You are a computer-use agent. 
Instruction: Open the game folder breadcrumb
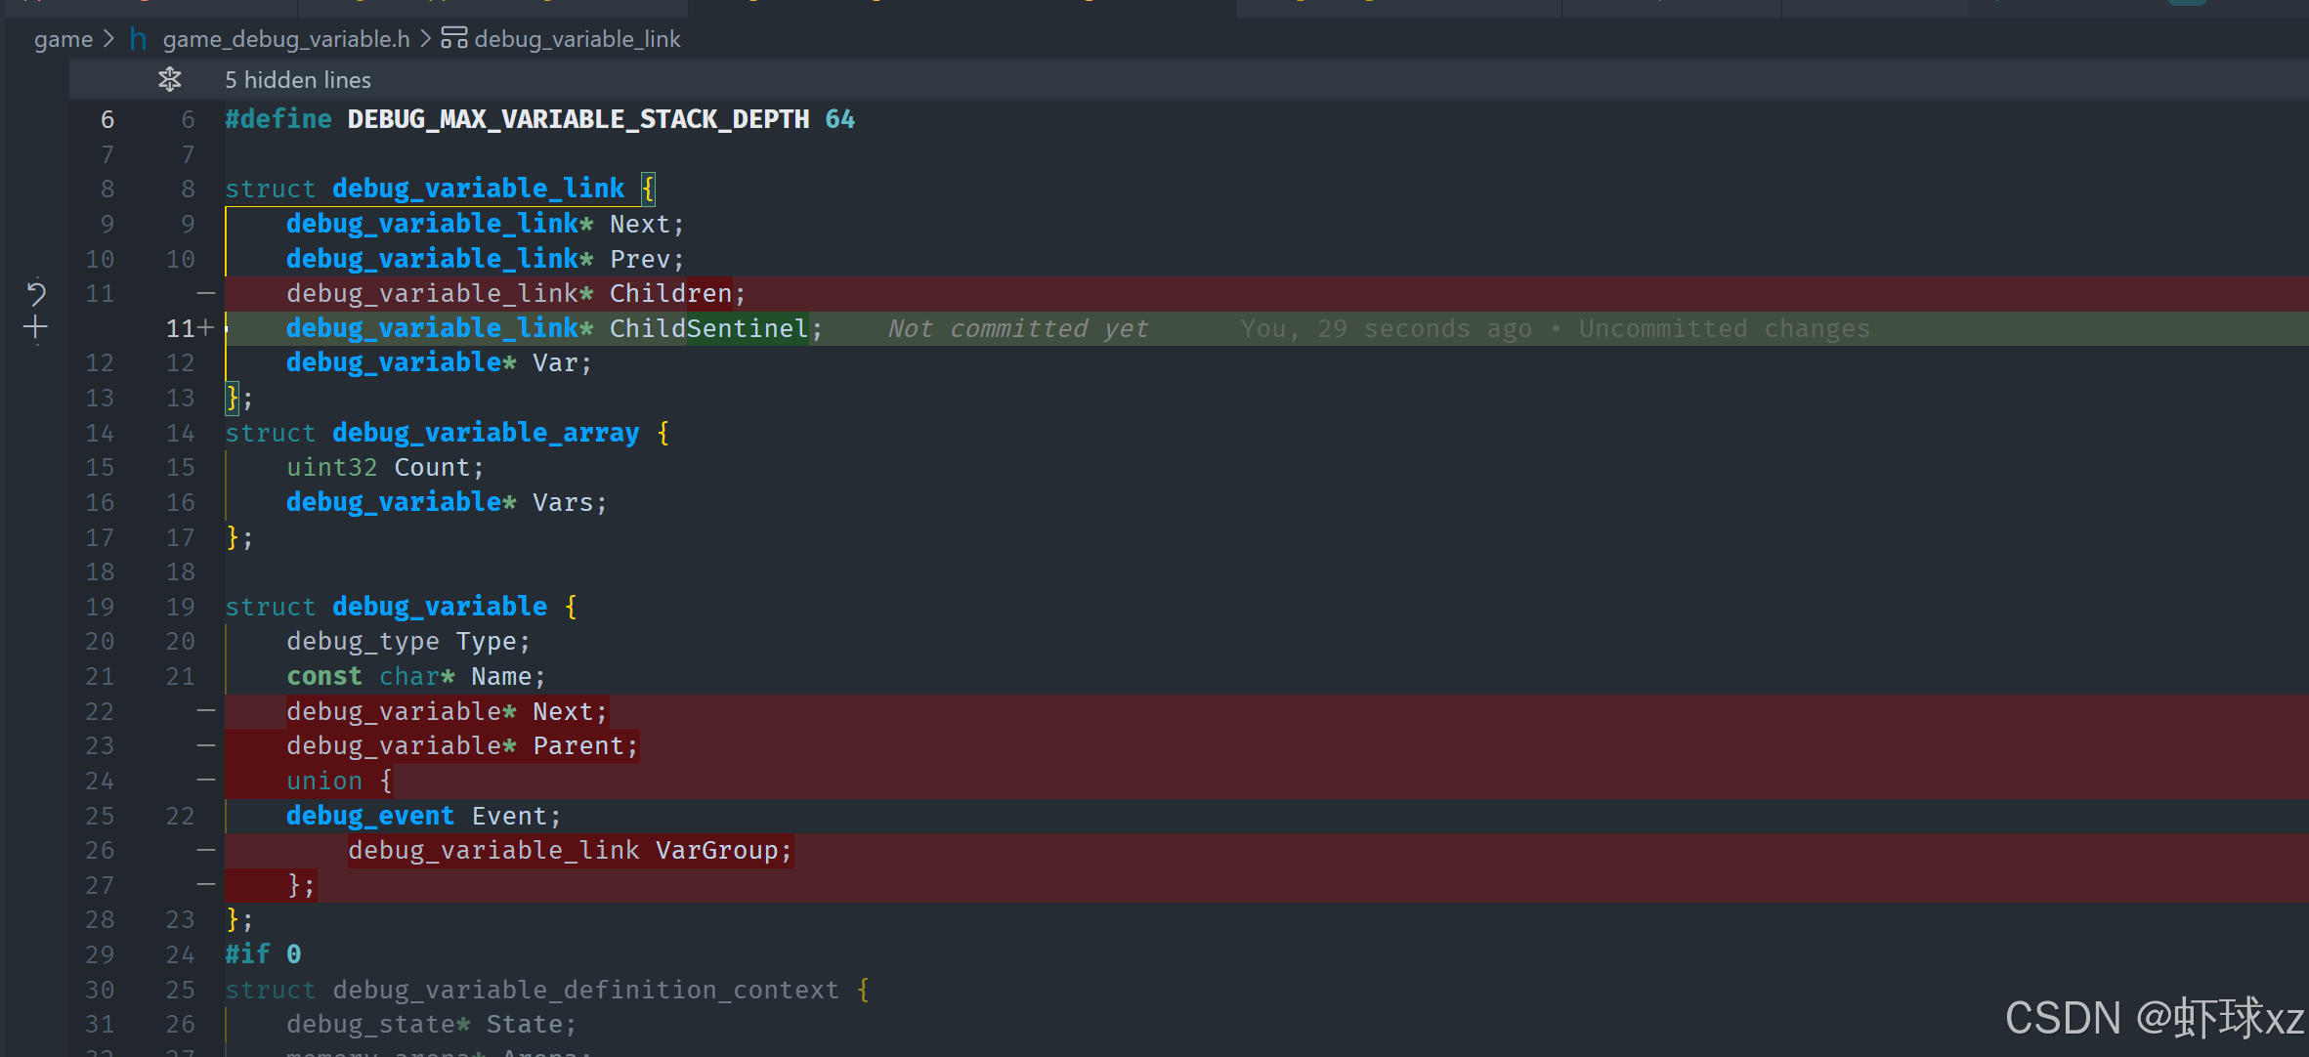[x=63, y=39]
